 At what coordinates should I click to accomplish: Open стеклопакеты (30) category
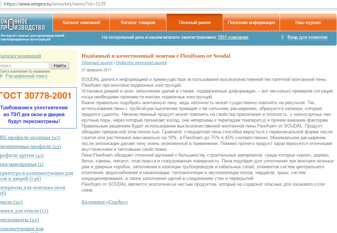pos(19,220)
